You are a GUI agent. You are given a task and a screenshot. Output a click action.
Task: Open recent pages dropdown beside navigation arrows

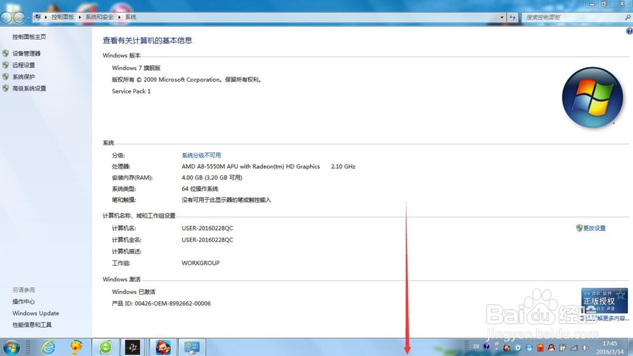coord(28,17)
